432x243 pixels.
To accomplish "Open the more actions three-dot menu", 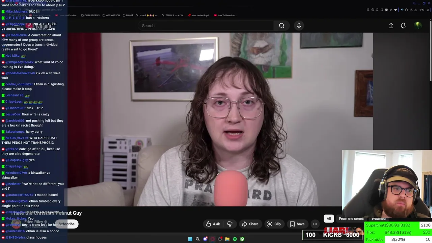I will coord(315,224).
